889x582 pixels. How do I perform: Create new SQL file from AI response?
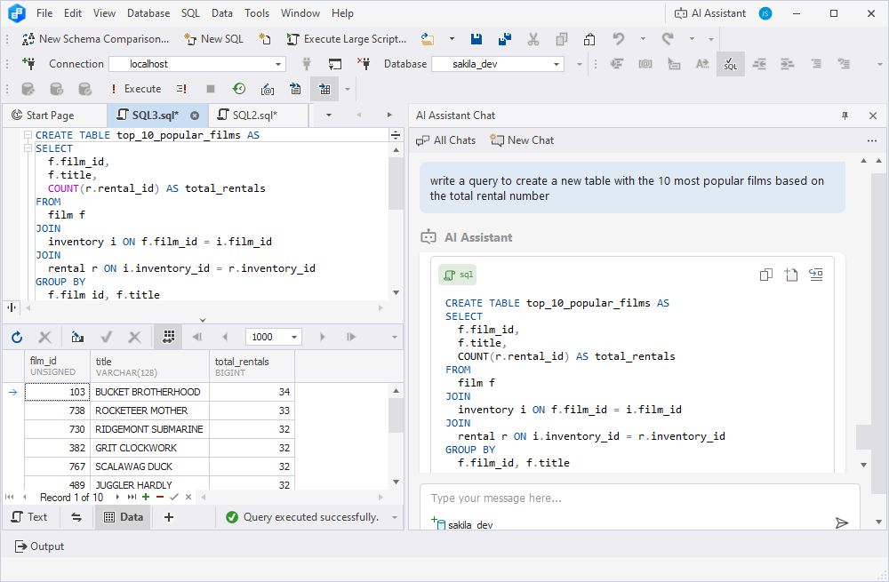pyautogui.click(x=791, y=275)
